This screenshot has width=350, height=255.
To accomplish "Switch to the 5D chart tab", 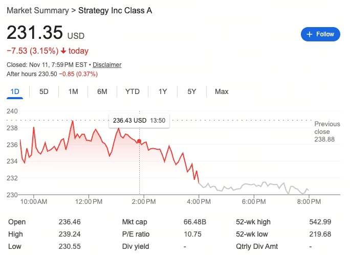I will [44, 91].
